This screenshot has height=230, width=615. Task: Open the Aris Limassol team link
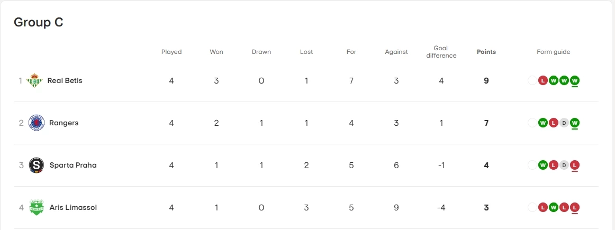pos(73,208)
